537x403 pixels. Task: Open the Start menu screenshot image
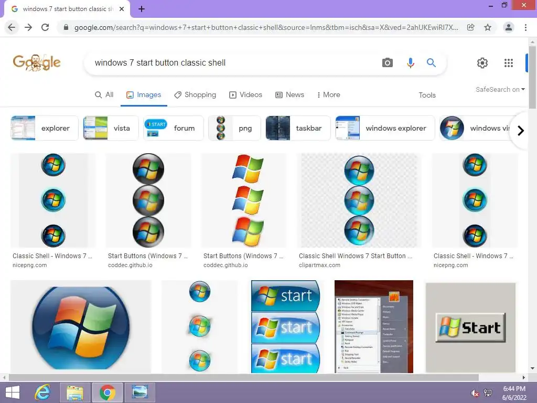[x=373, y=326]
